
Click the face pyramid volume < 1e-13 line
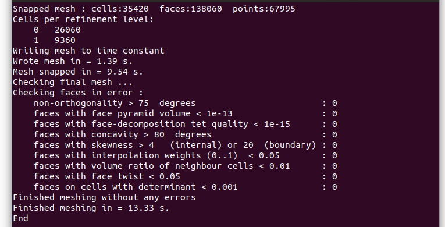point(186,114)
